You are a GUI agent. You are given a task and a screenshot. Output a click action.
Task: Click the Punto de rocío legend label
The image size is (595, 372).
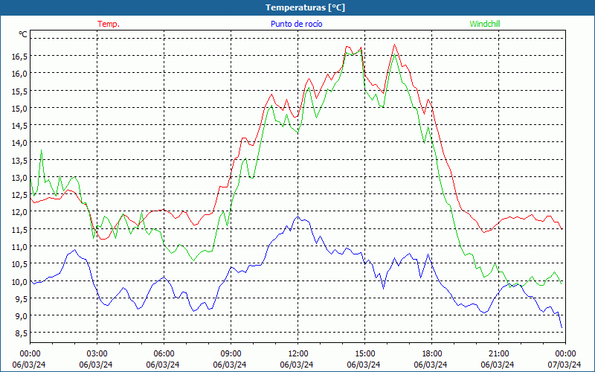(x=296, y=24)
